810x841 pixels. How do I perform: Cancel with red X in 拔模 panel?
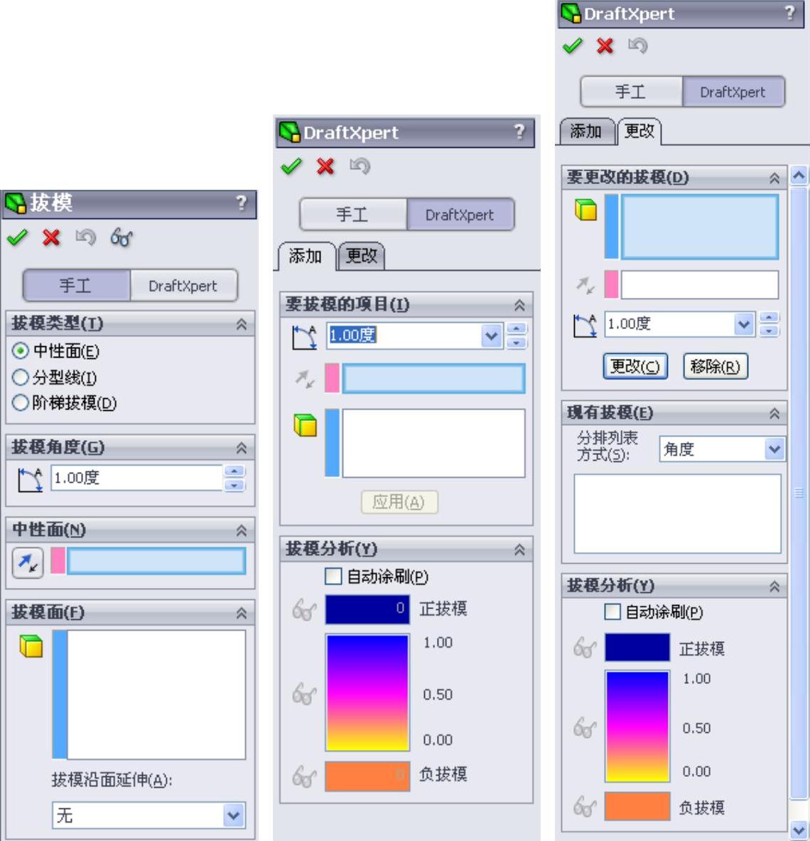pyautogui.click(x=51, y=237)
